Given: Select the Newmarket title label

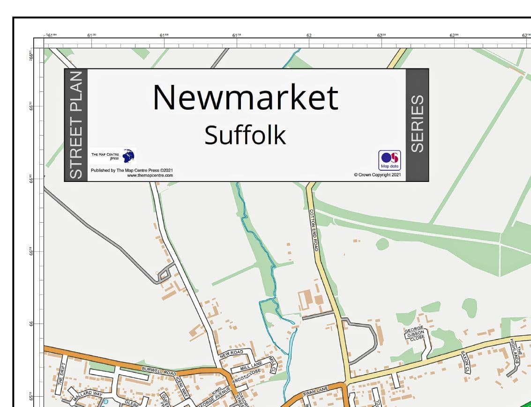Looking at the screenshot, I should pos(246,97).
